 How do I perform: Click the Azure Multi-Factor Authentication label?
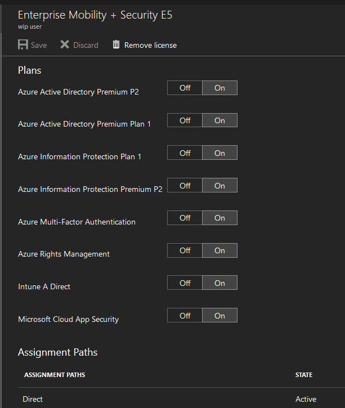pos(77,222)
